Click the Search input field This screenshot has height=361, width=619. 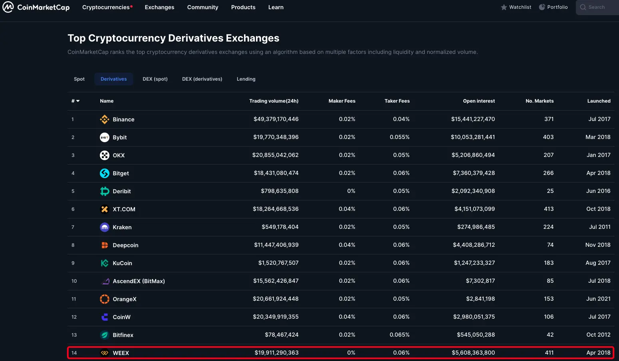point(597,7)
